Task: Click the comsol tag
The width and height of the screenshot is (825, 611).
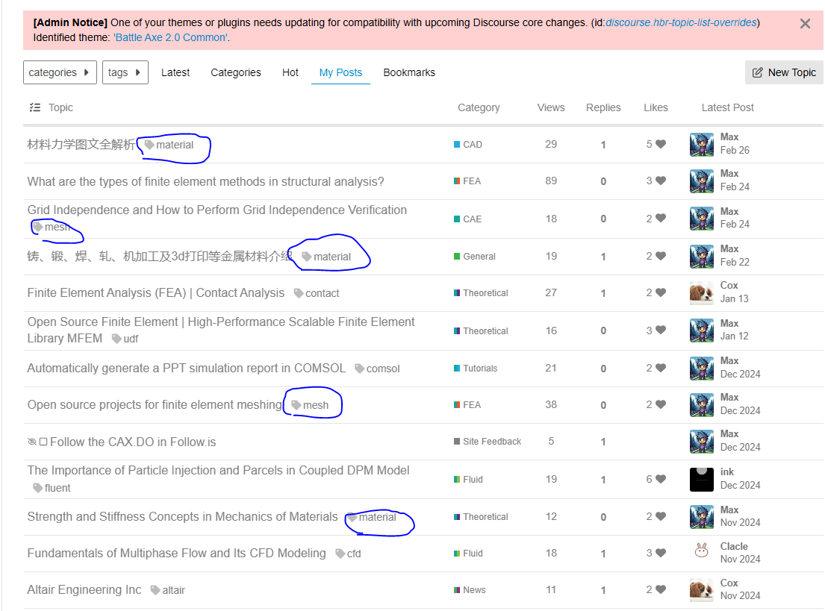Action: click(x=377, y=369)
